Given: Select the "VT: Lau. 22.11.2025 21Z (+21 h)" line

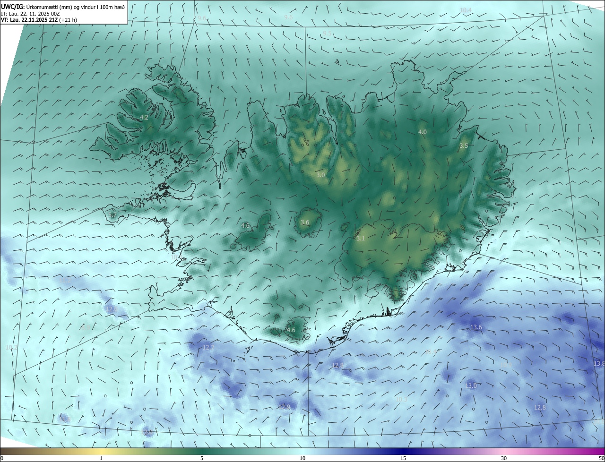Looking at the screenshot, I should tap(39, 20).
